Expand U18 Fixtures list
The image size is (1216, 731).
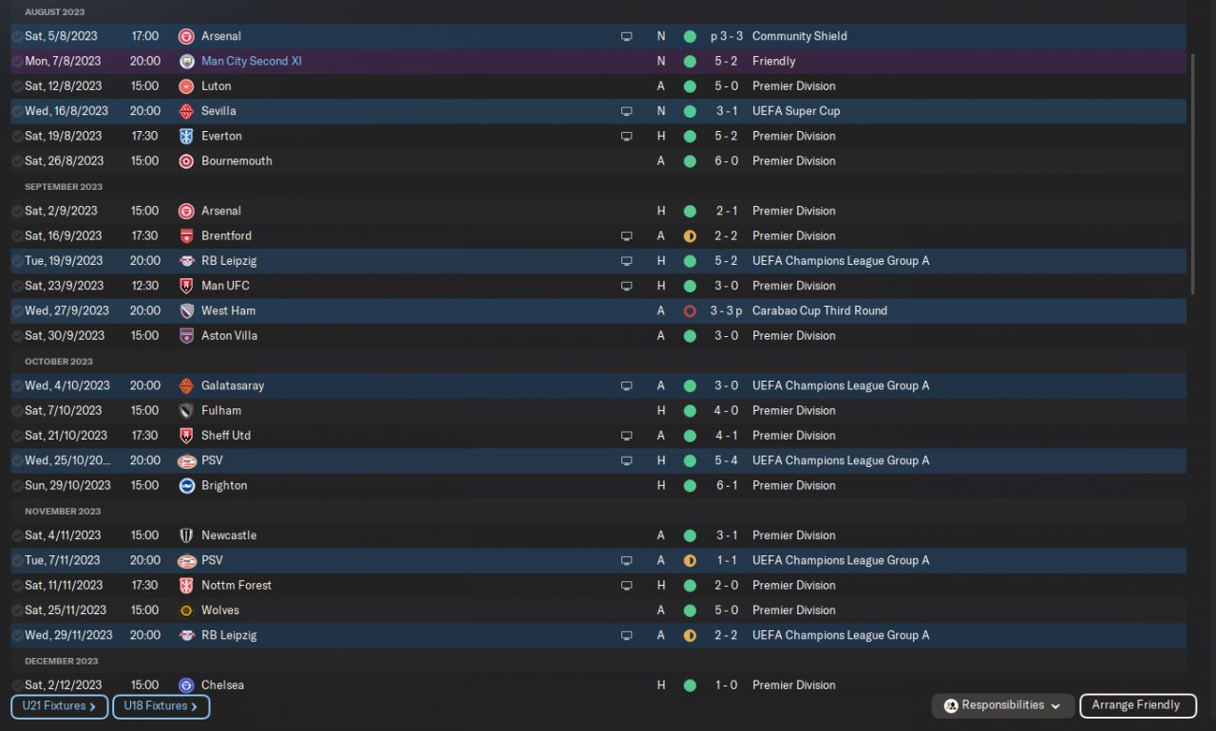coord(161,706)
